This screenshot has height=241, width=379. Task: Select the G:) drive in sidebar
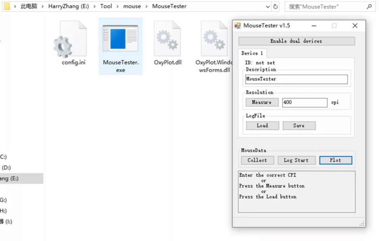tap(4, 200)
